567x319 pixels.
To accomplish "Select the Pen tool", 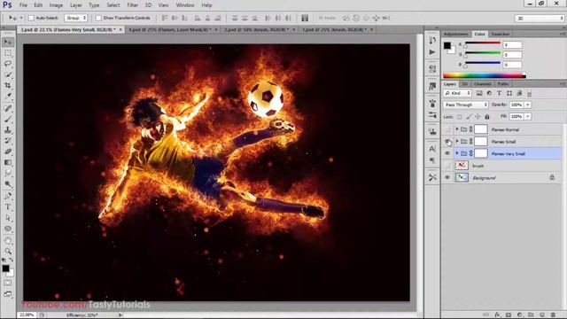I will coord(8,196).
